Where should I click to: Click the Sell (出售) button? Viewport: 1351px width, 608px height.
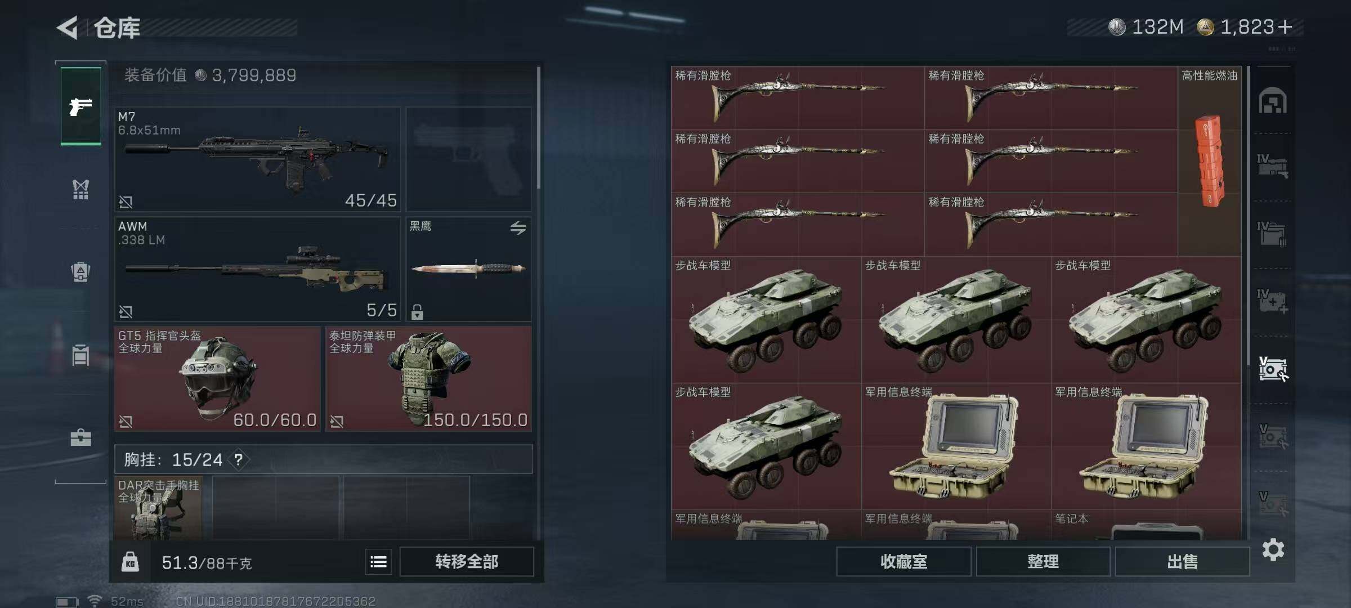(x=1182, y=561)
